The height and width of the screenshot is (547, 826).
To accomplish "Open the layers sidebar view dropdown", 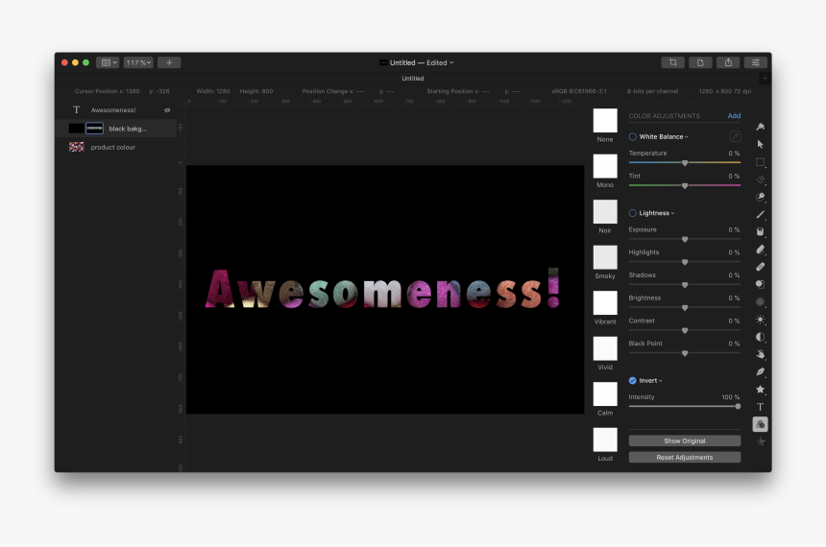I will [108, 62].
